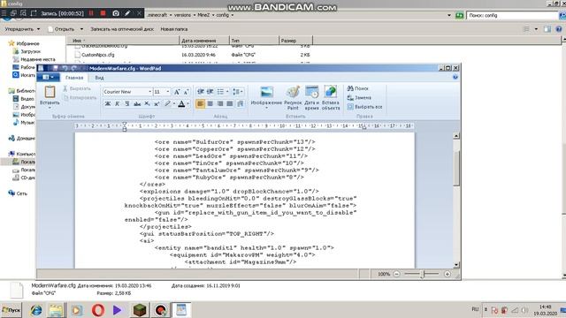Click Выбрать все (Select all)
Screen dimensions: 566x318
(364, 107)
